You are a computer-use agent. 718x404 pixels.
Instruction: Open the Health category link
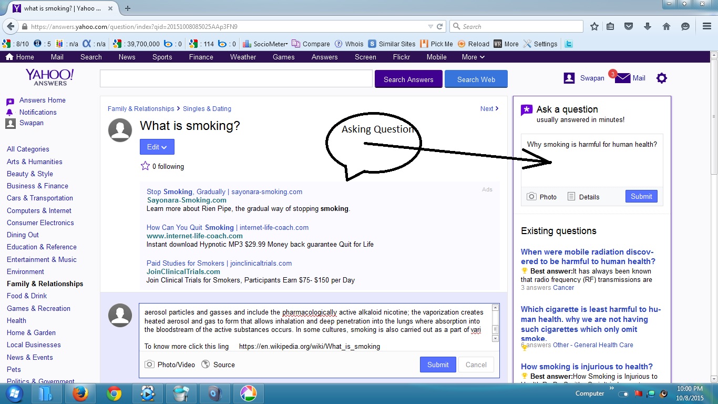pos(16,320)
